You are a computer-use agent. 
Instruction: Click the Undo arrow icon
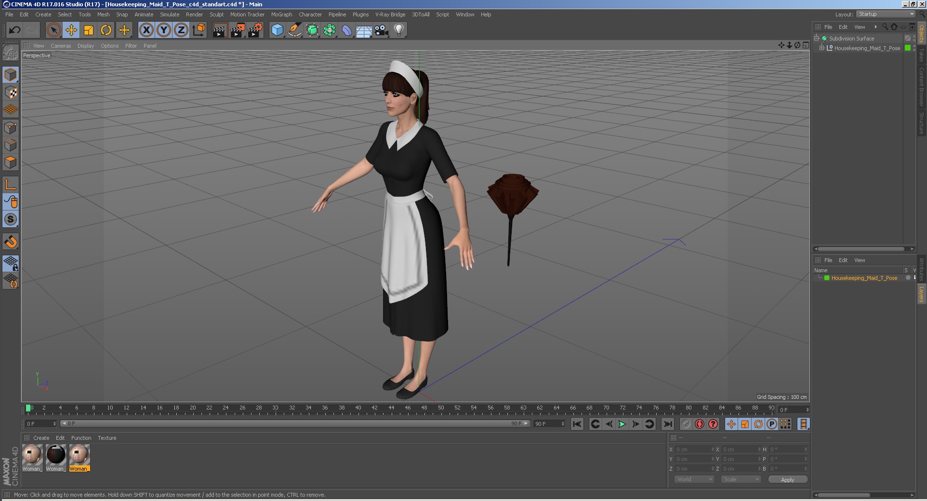14,30
